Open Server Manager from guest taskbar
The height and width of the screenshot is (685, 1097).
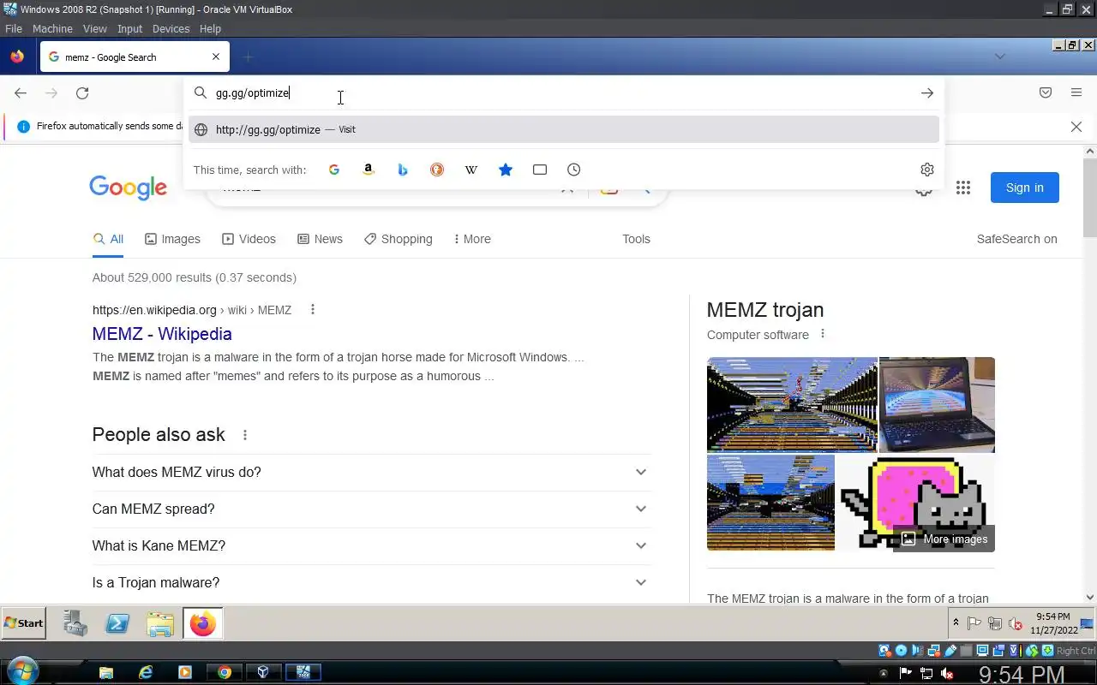pyautogui.click(x=76, y=623)
